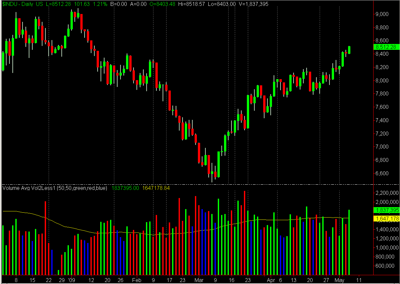Click the Apr month label on date axis
Viewport: 400px width, 284px height.
click(x=271, y=280)
